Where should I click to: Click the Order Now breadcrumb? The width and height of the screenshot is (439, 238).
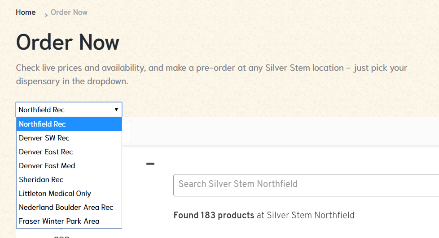pos(69,12)
